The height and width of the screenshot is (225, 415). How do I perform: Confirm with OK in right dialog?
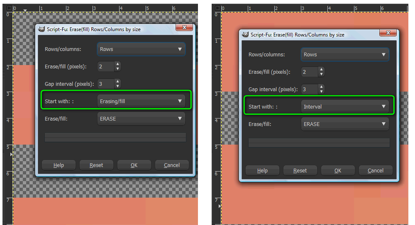[x=338, y=171]
